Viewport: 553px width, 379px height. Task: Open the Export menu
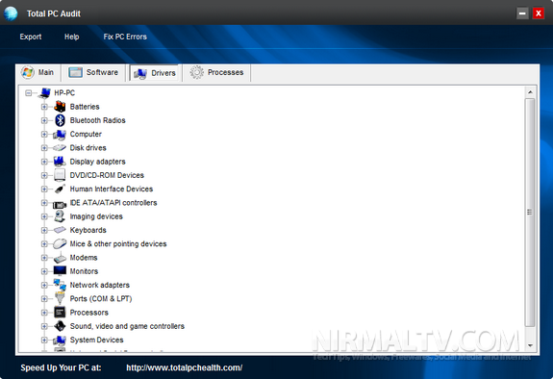[31, 37]
